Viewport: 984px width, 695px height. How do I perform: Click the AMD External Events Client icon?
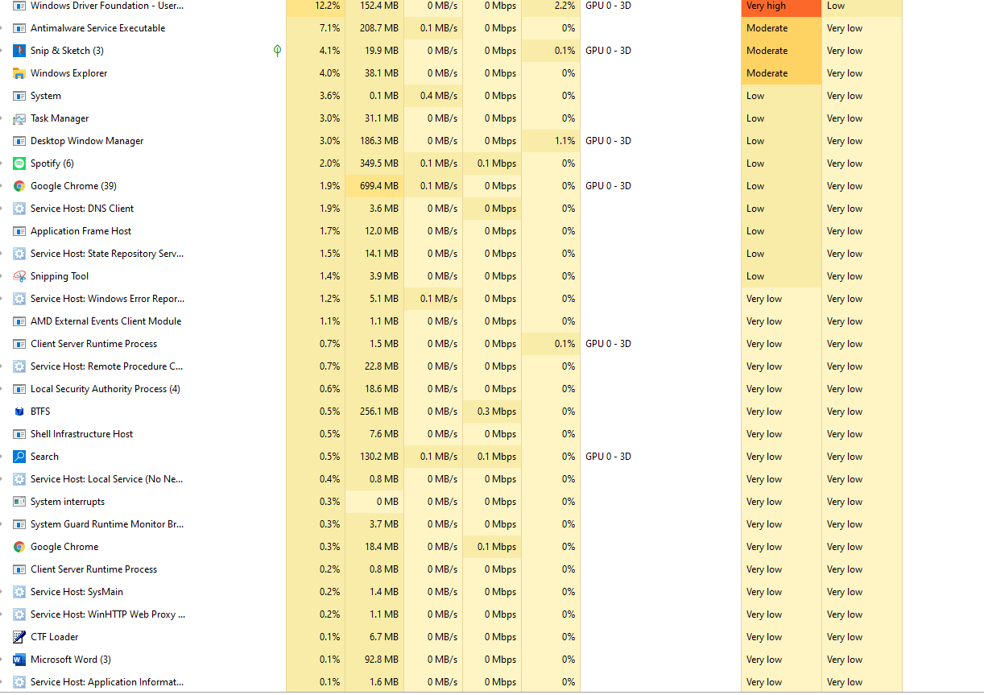(19, 321)
